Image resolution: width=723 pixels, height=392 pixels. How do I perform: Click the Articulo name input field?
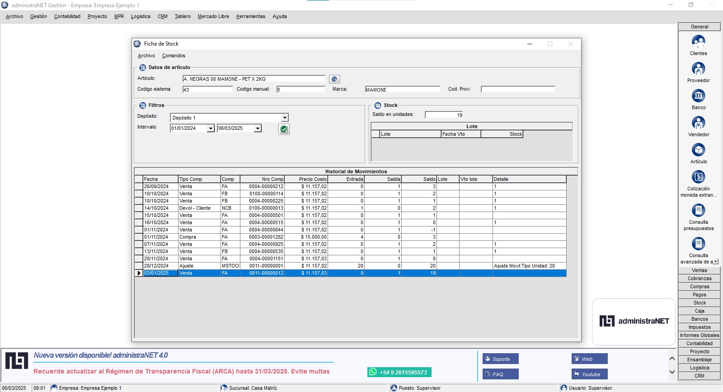tap(254, 79)
